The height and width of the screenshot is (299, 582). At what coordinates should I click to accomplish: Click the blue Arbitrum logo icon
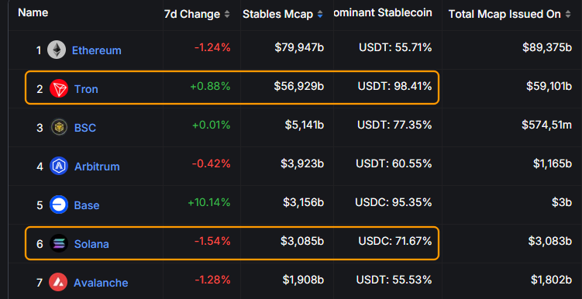(59, 167)
